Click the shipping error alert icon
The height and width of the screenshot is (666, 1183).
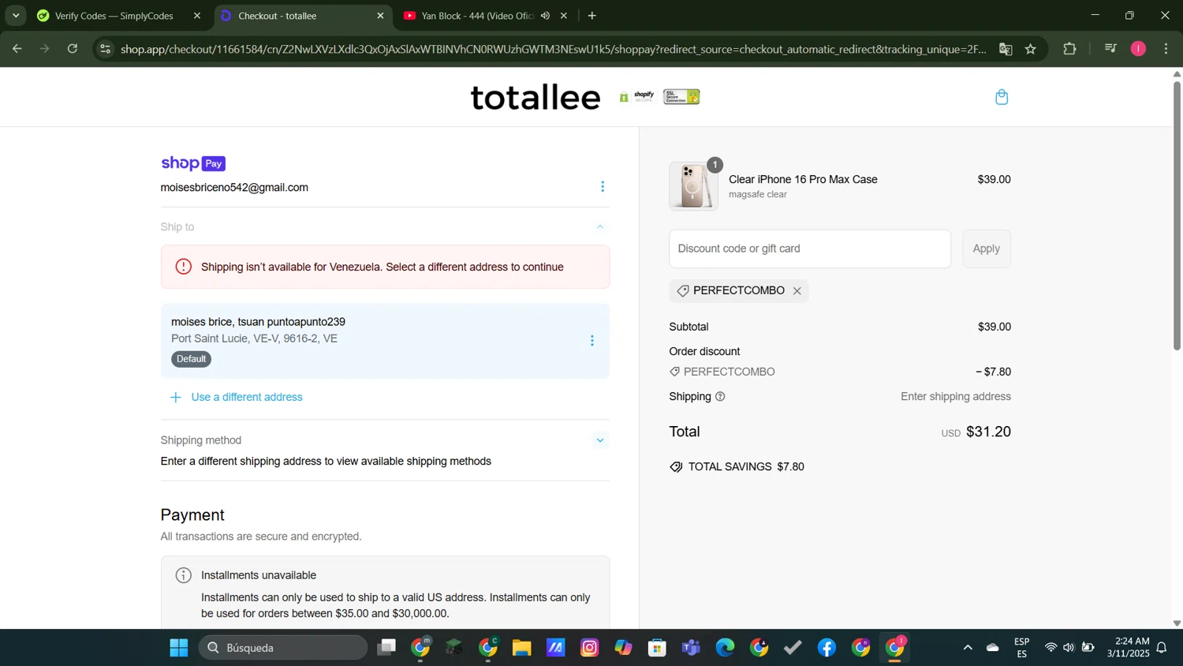(184, 267)
